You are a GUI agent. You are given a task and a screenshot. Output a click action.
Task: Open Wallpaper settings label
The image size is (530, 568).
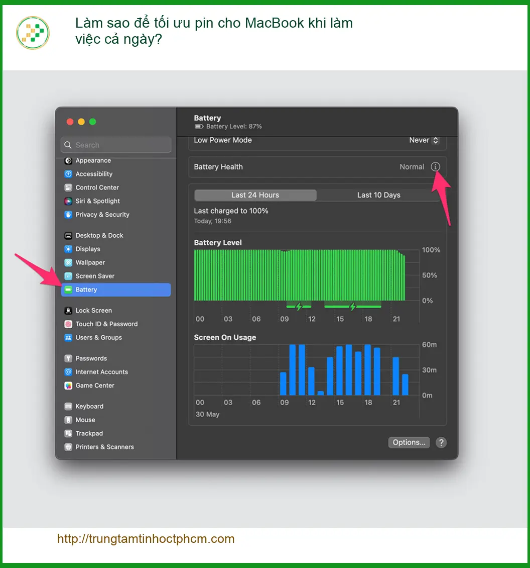tap(90, 262)
